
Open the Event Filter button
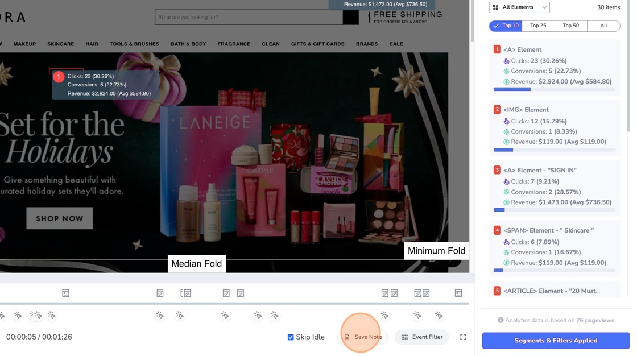[421, 337]
